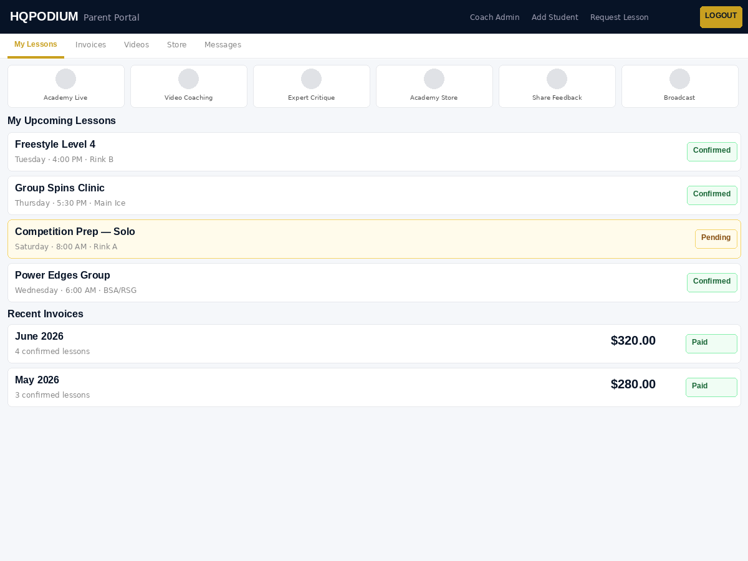Open the June 2026 invoice

[x=374, y=343]
